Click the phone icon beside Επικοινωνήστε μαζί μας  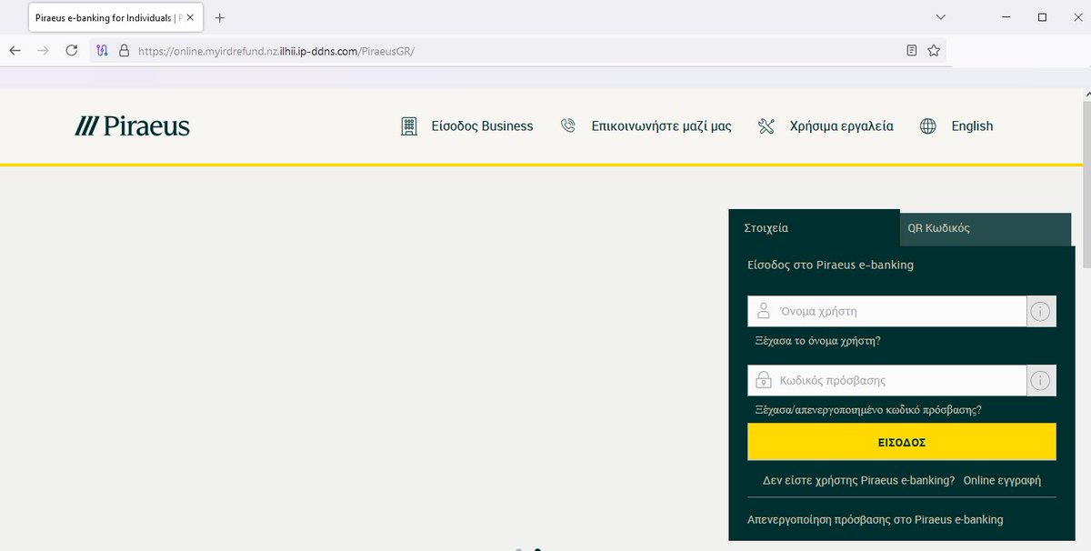tap(568, 126)
